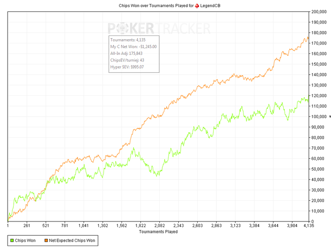Click the 110,000 y-axis label
The width and height of the screenshot is (331, 247).
coord(319,106)
